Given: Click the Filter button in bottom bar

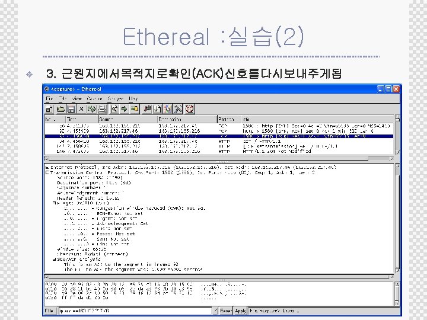Looking at the screenshot, I should (x=50, y=311).
